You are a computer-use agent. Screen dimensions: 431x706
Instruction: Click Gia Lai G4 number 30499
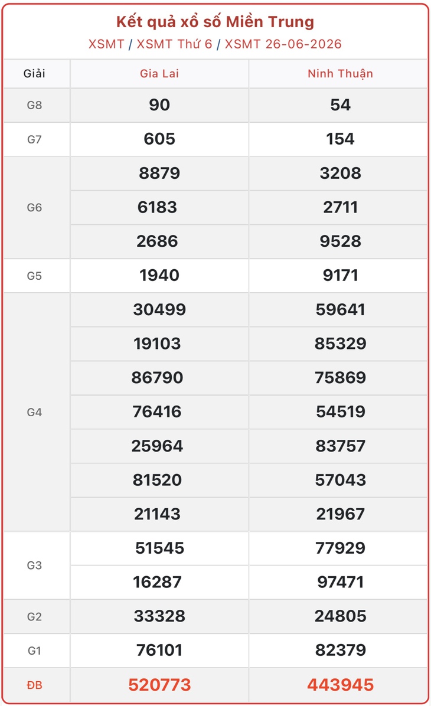pos(159,310)
